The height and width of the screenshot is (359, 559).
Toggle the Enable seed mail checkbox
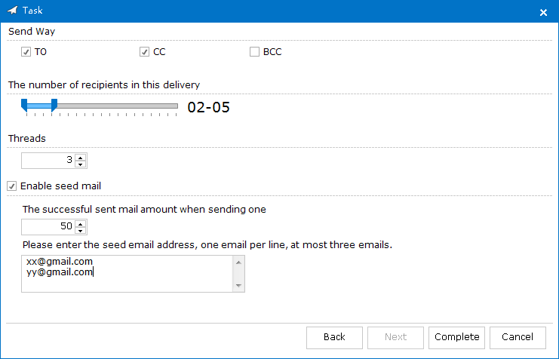[12, 186]
